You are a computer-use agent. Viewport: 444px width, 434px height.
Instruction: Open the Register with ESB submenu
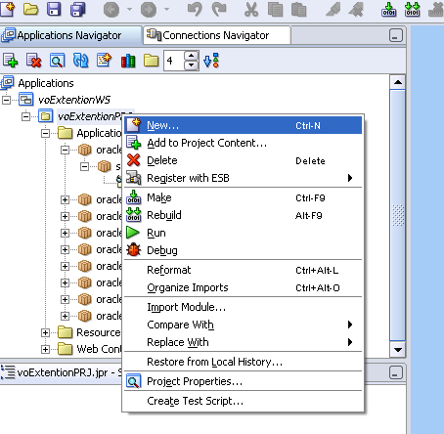244,178
